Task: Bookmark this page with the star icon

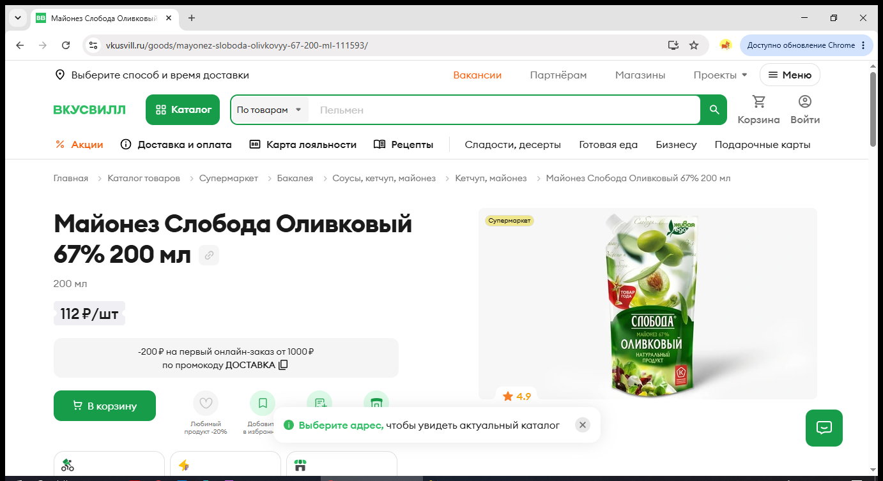Action: [694, 45]
